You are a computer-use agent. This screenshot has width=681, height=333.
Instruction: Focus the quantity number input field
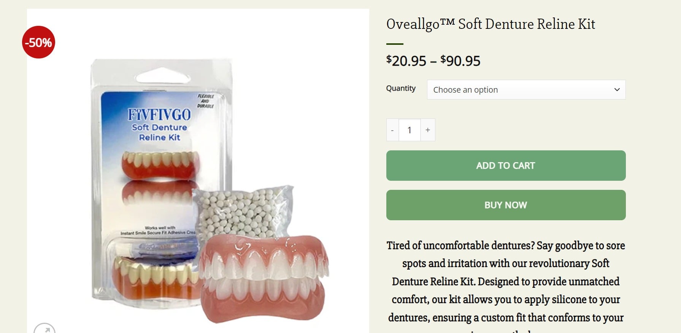(x=410, y=130)
